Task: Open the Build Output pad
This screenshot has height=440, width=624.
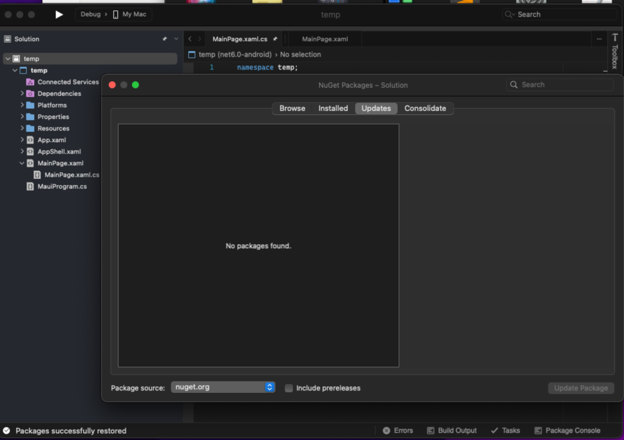Action: (x=452, y=430)
